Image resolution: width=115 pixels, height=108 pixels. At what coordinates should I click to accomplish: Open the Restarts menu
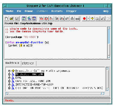pos(57,11)
